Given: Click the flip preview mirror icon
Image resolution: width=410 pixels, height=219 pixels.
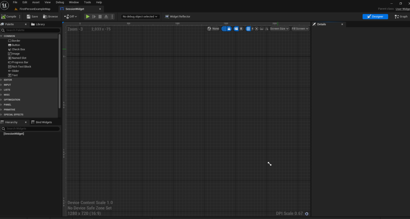Looking at the screenshot, I should (x=266, y=29).
